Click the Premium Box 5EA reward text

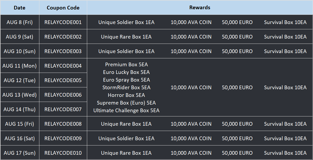126,64
